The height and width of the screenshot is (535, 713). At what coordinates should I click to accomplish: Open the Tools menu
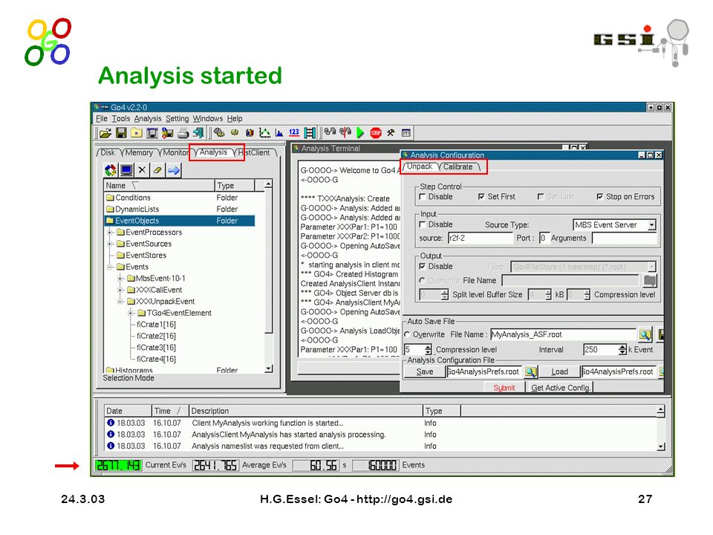[x=121, y=119]
